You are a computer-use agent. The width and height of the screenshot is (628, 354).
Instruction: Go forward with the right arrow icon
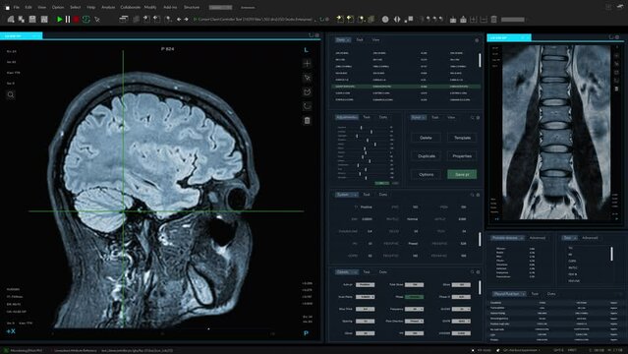[186, 20]
